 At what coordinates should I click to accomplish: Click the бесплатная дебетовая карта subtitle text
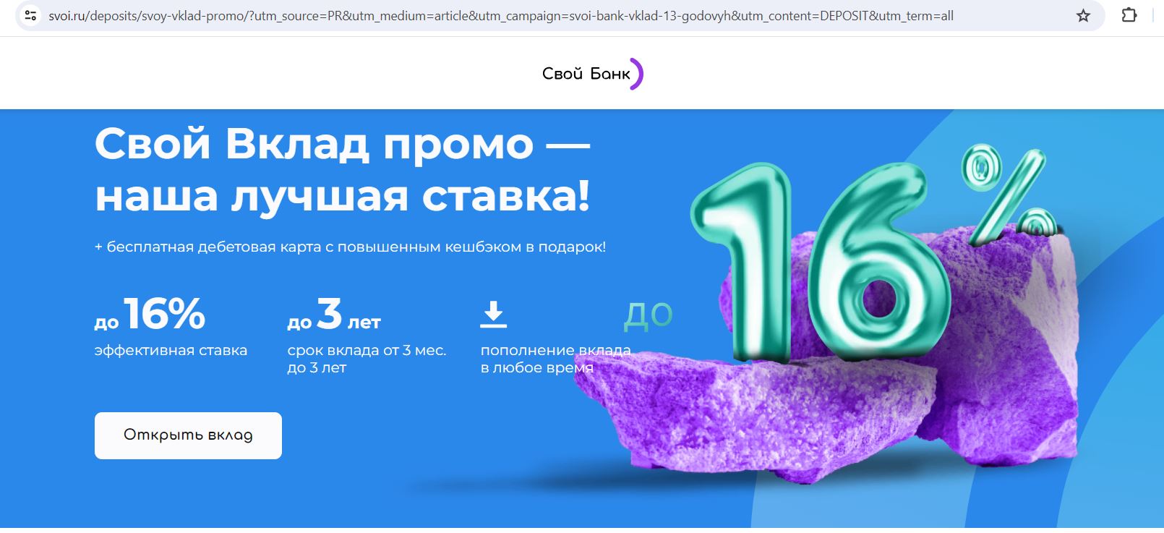coord(350,247)
